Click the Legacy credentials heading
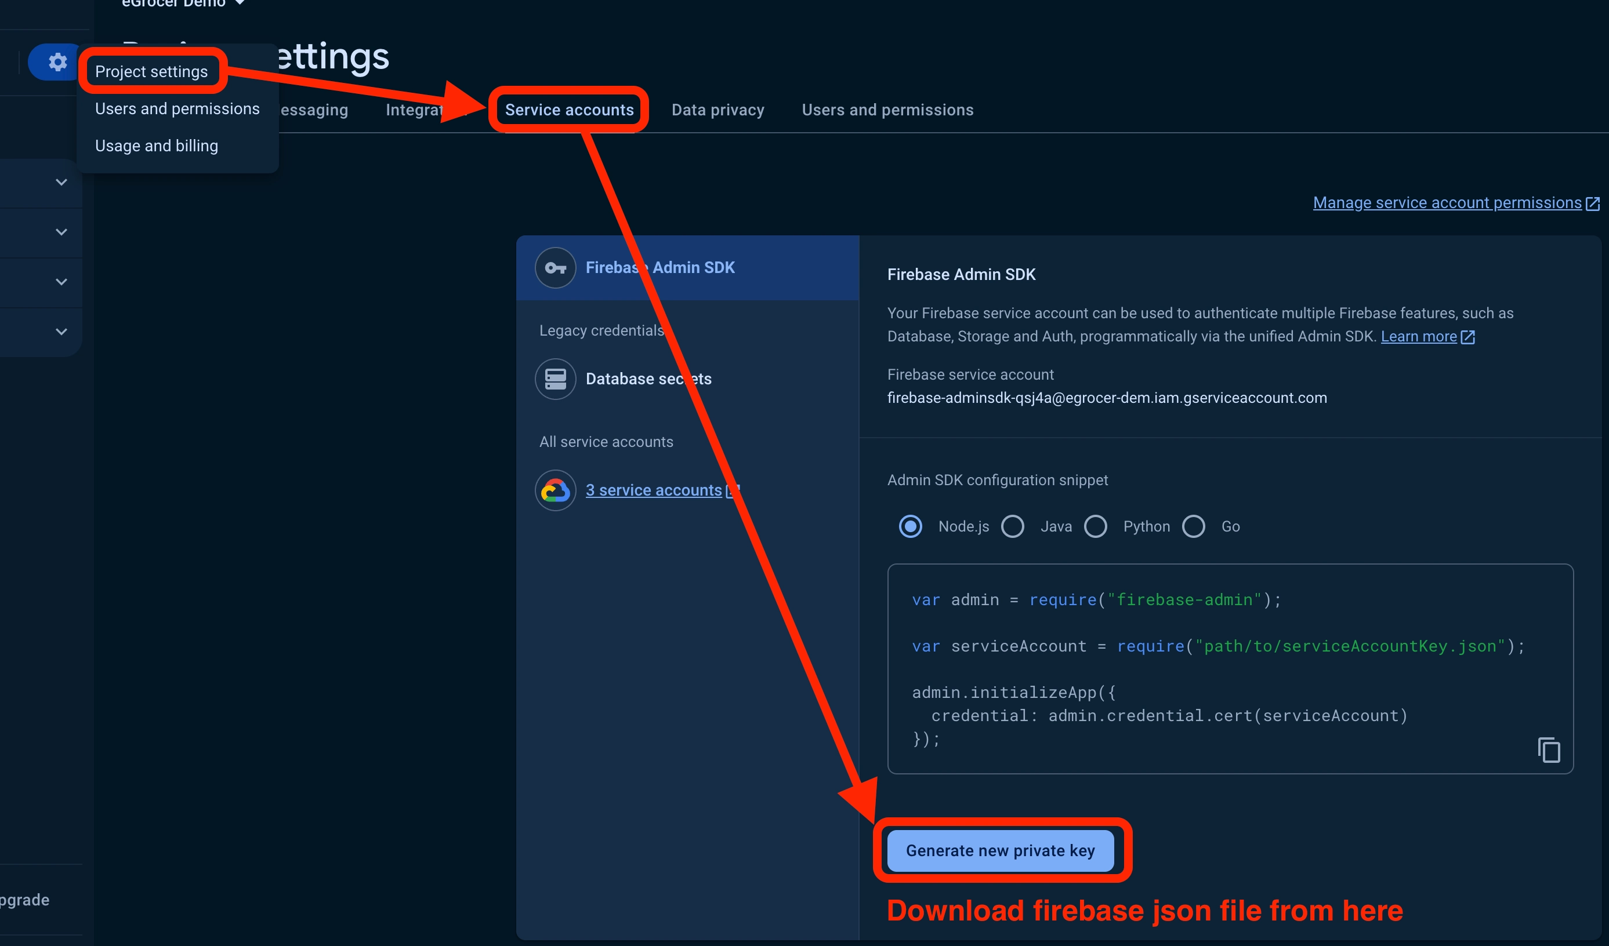 (x=601, y=330)
